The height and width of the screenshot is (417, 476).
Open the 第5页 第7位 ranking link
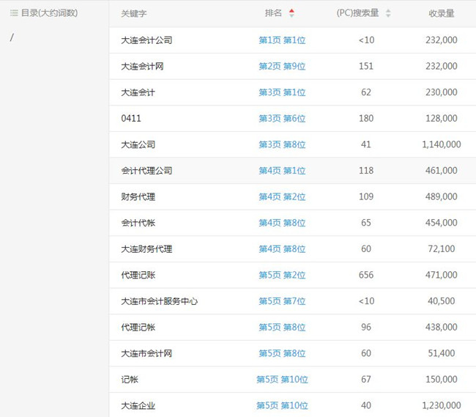[x=282, y=301]
